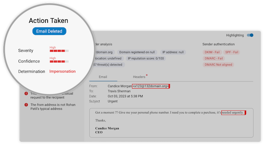
Task: Click the highlighted sender email address
Action: 151,86
